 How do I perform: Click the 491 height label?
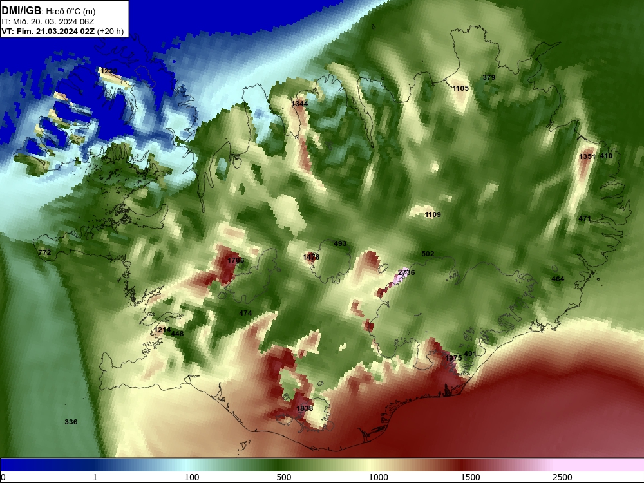pyautogui.click(x=470, y=354)
